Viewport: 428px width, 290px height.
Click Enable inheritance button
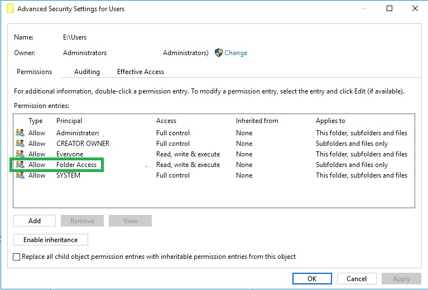51,239
